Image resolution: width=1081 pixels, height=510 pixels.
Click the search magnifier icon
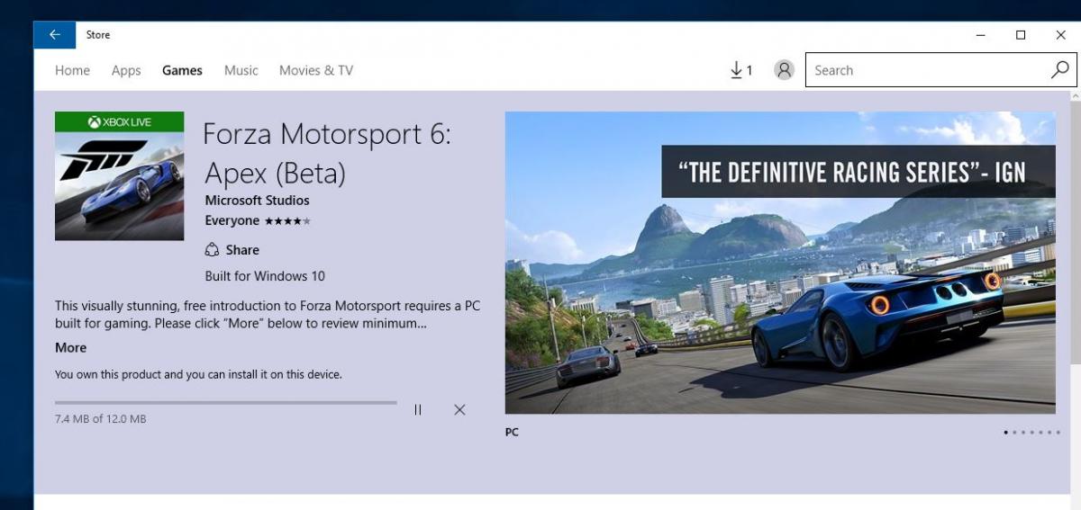click(1059, 70)
